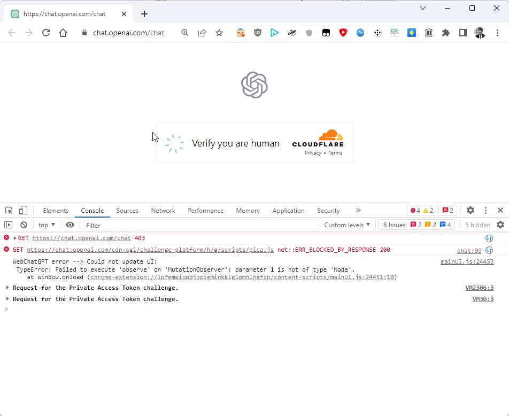Switch to the Sources tab

(x=127, y=211)
